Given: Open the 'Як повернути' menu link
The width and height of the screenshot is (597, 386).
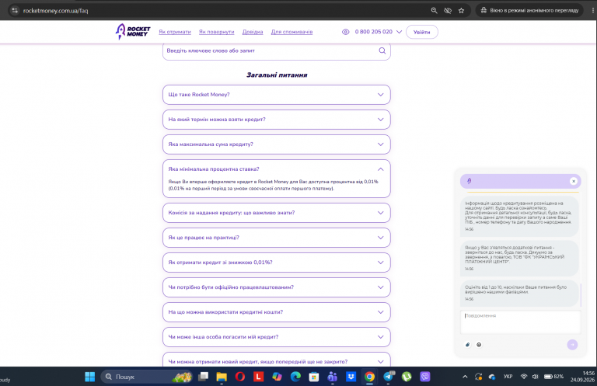Looking at the screenshot, I should click(x=216, y=32).
